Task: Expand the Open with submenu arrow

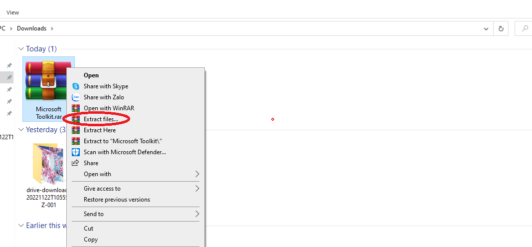Action: point(197,174)
